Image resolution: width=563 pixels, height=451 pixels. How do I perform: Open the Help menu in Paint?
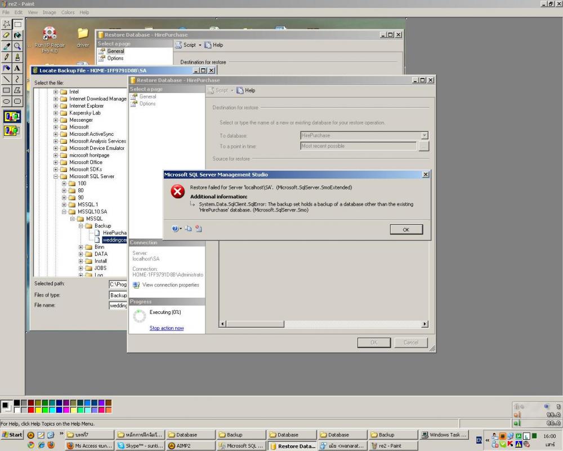pos(84,12)
